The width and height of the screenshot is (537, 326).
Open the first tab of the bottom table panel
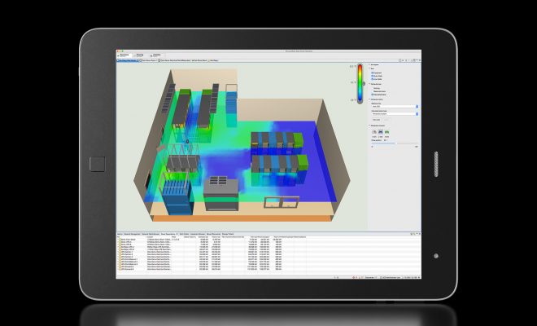120,232
